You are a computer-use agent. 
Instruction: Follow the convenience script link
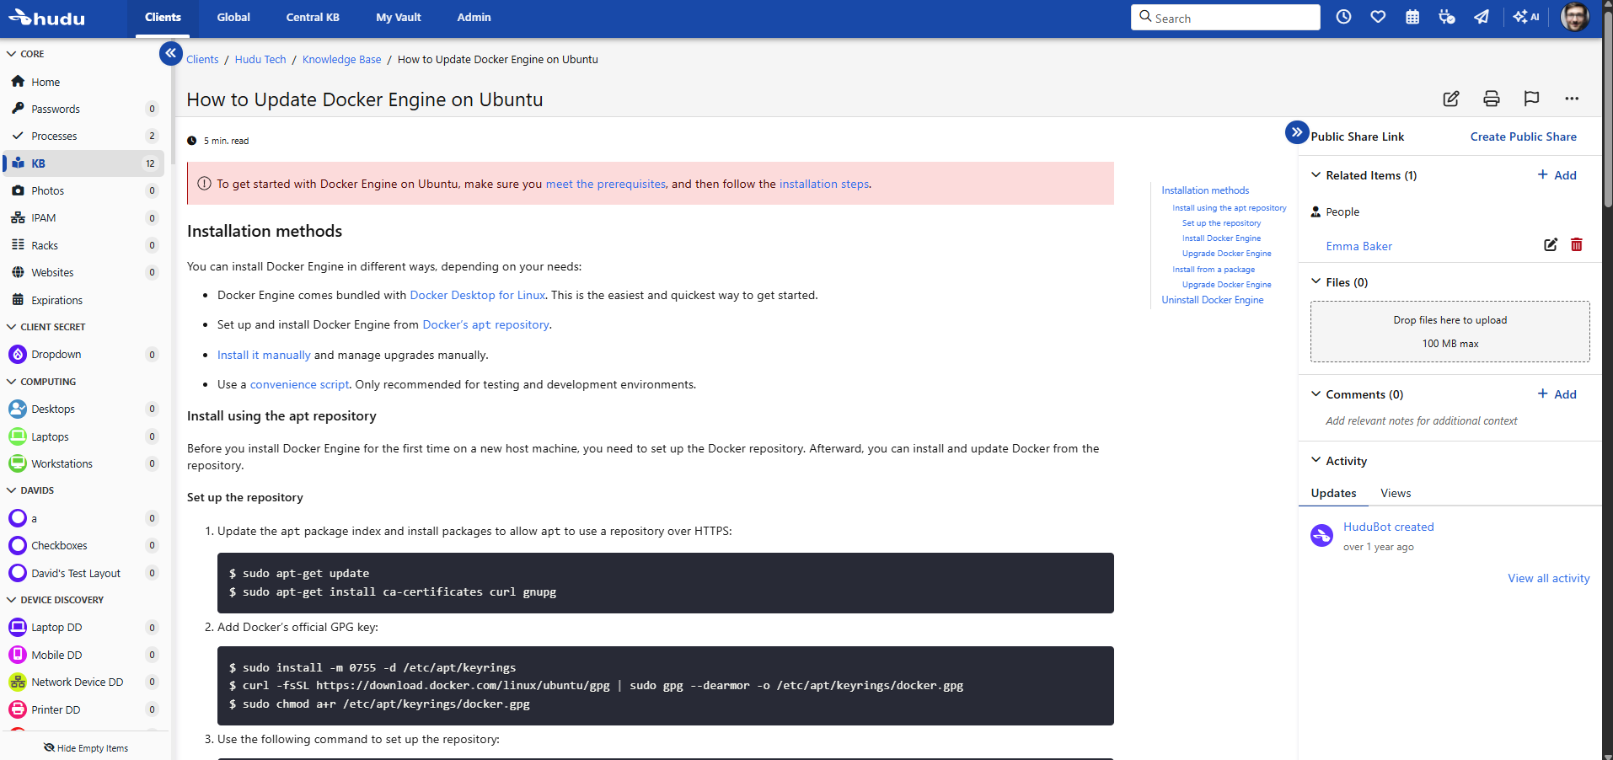pyautogui.click(x=299, y=384)
